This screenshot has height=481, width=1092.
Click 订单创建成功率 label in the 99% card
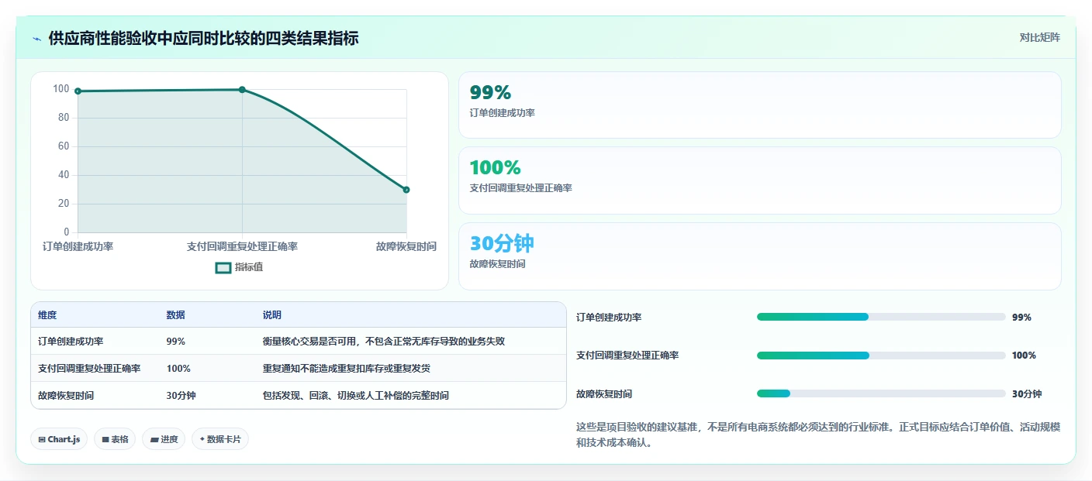(502, 113)
